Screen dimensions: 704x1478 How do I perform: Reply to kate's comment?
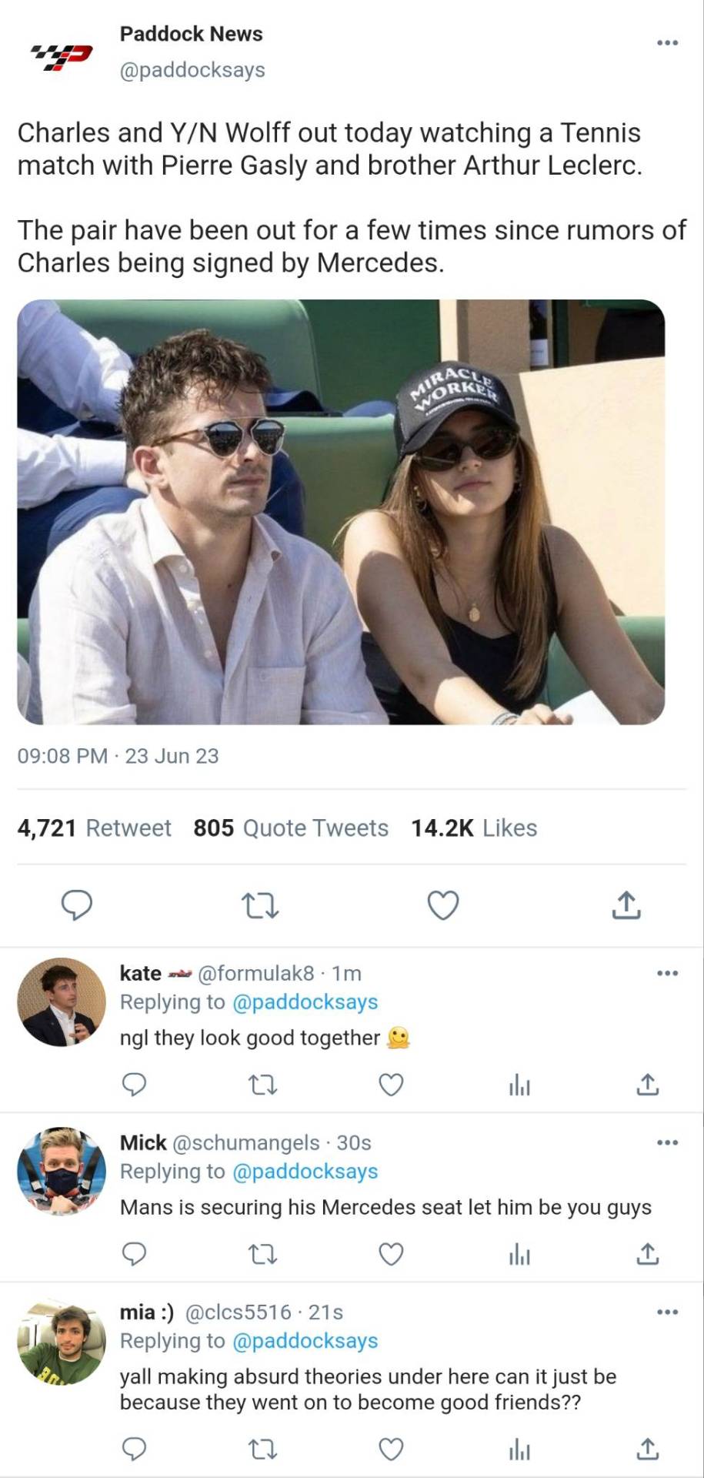pyautogui.click(x=135, y=1085)
